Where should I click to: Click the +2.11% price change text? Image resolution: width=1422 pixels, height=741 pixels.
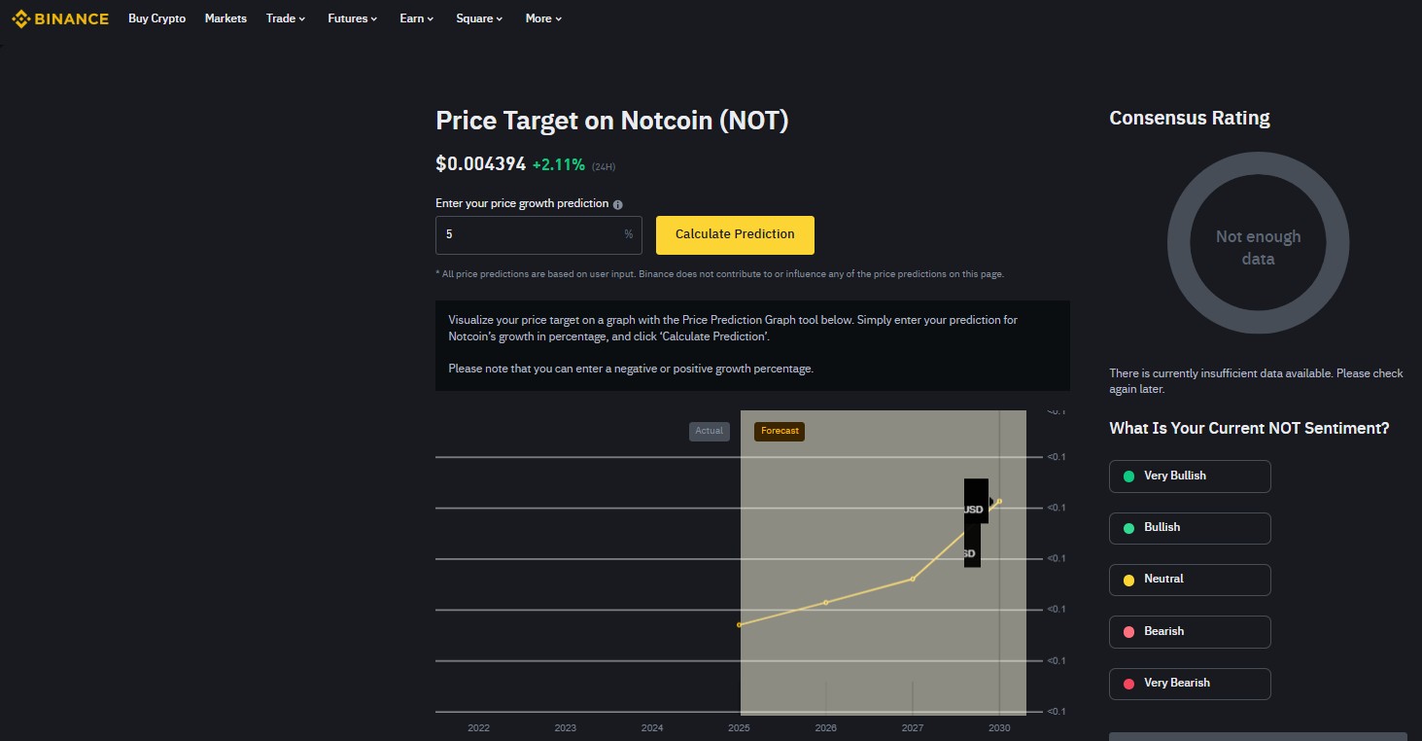[559, 165]
